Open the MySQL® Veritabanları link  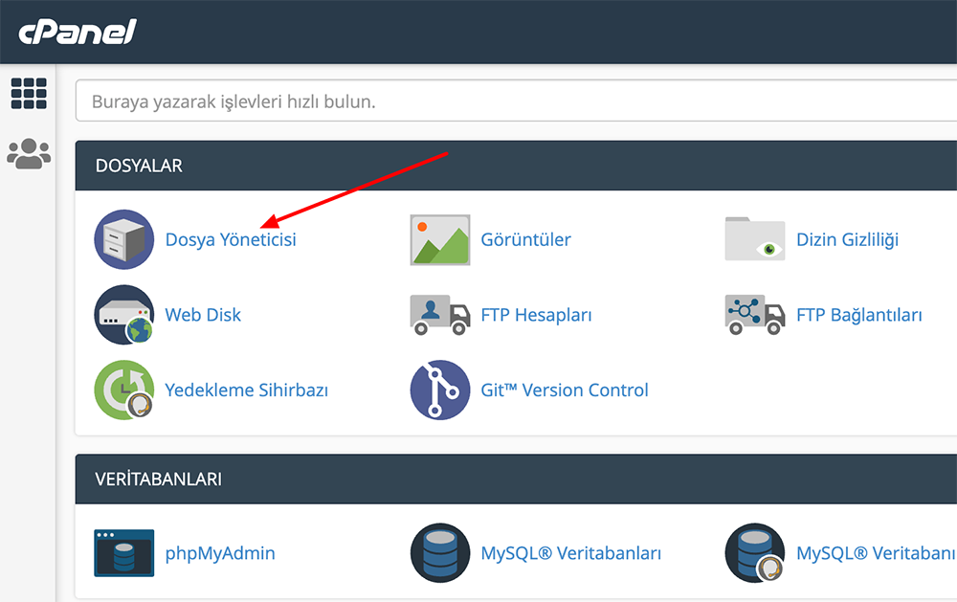[570, 553]
